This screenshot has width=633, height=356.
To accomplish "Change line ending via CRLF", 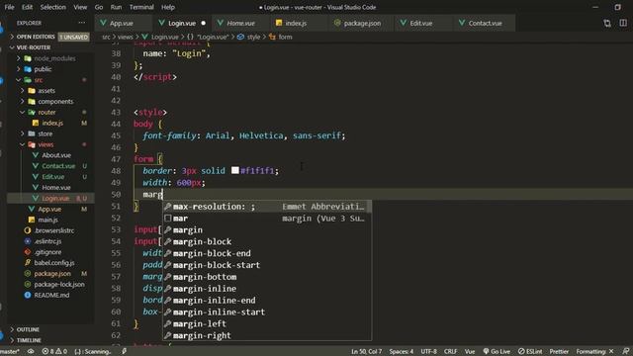I will point(451,352).
